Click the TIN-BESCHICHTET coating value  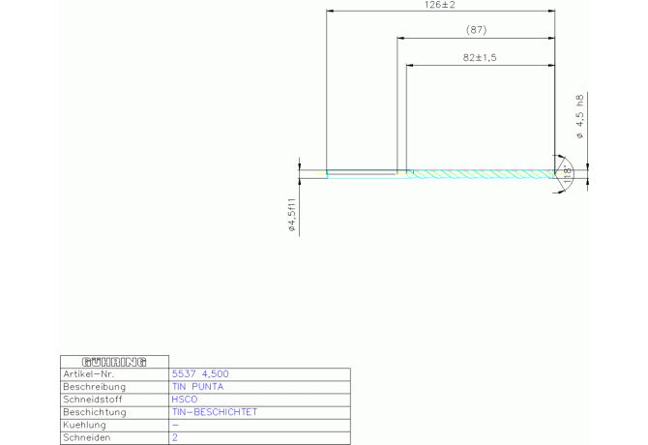coord(214,411)
